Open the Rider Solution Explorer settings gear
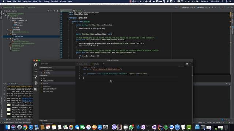This screenshot has width=234, height=131. pos(55,11)
